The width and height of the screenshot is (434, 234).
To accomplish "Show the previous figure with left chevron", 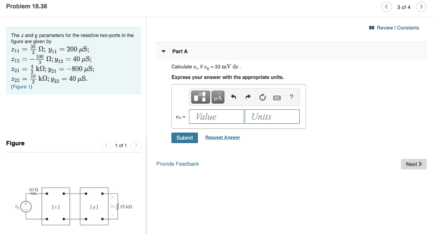I will [x=106, y=145].
